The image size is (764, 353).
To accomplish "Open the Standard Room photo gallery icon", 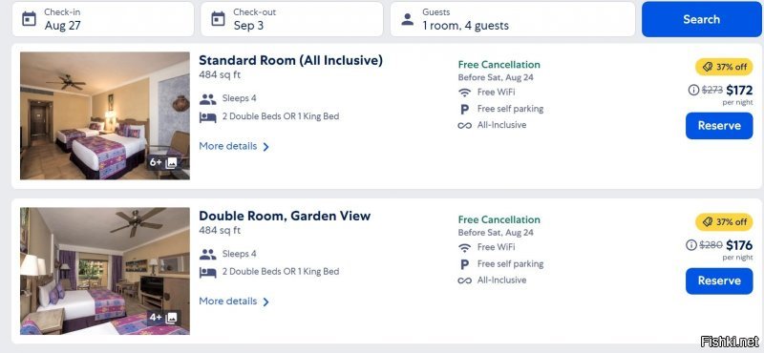I will click(171, 162).
